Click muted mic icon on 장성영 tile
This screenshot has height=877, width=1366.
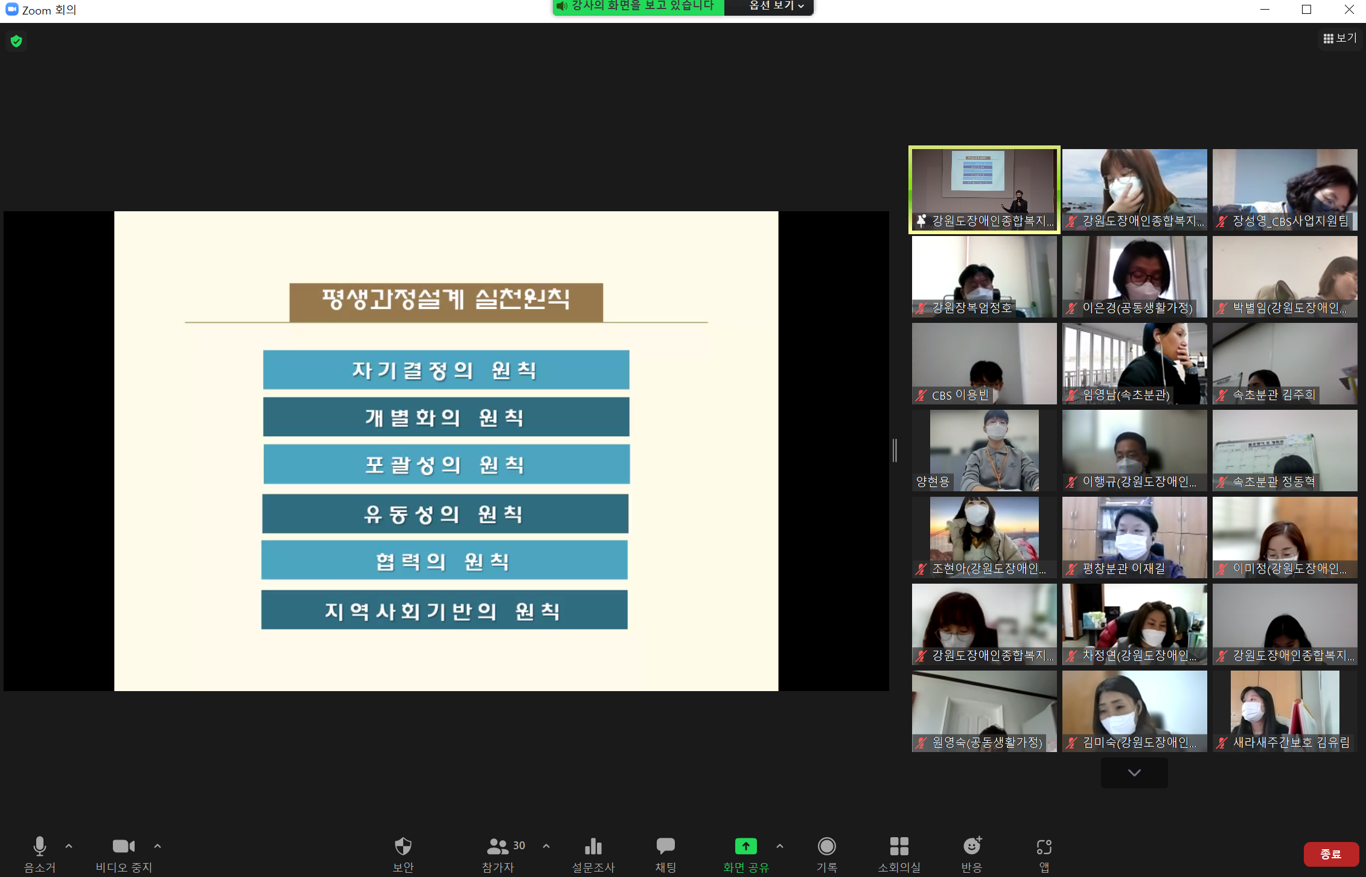1222,222
